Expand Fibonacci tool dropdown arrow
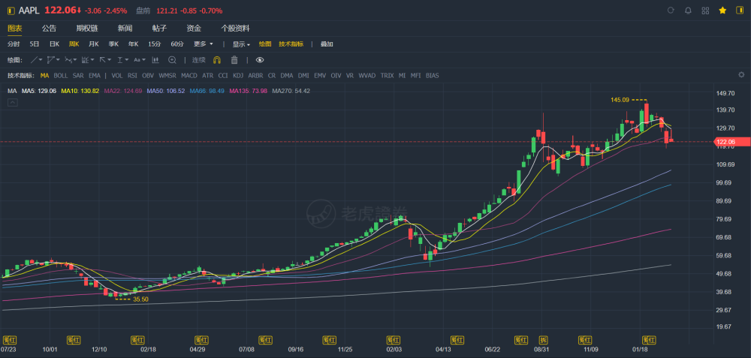Screen dimensions: 751x358 click(x=92, y=60)
